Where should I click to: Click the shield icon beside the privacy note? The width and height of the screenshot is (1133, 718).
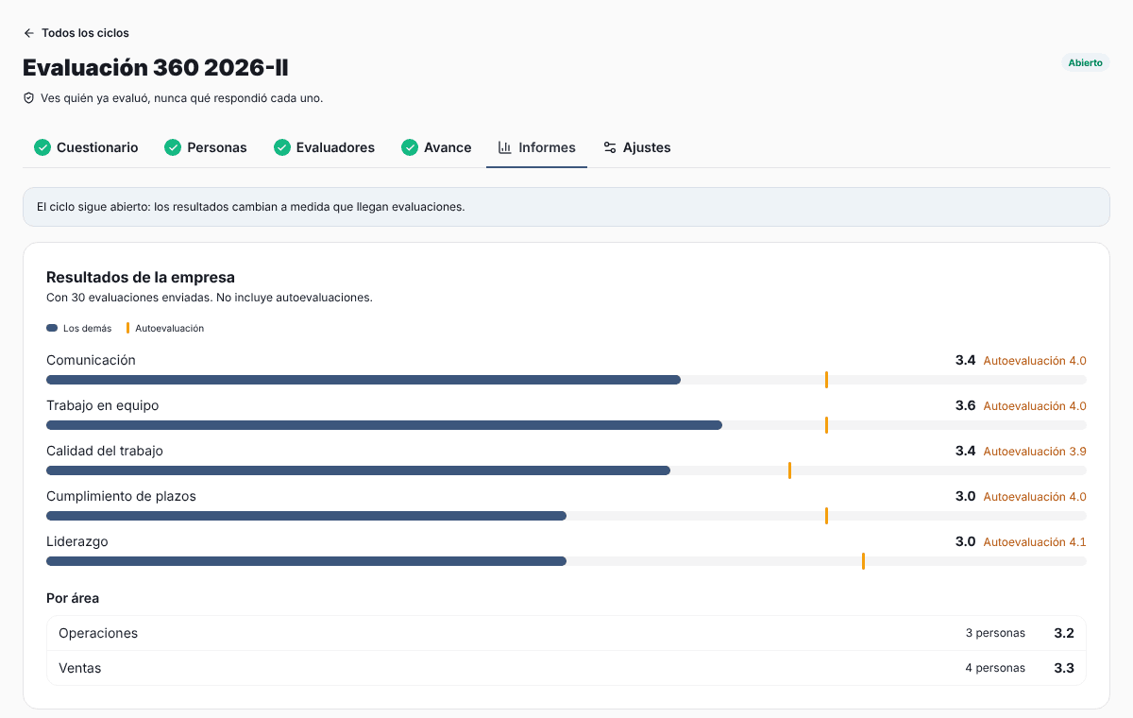pos(28,97)
